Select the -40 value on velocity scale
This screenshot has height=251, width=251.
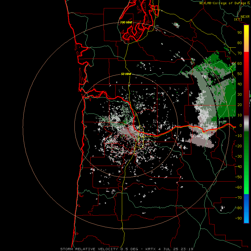pos(238,167)
